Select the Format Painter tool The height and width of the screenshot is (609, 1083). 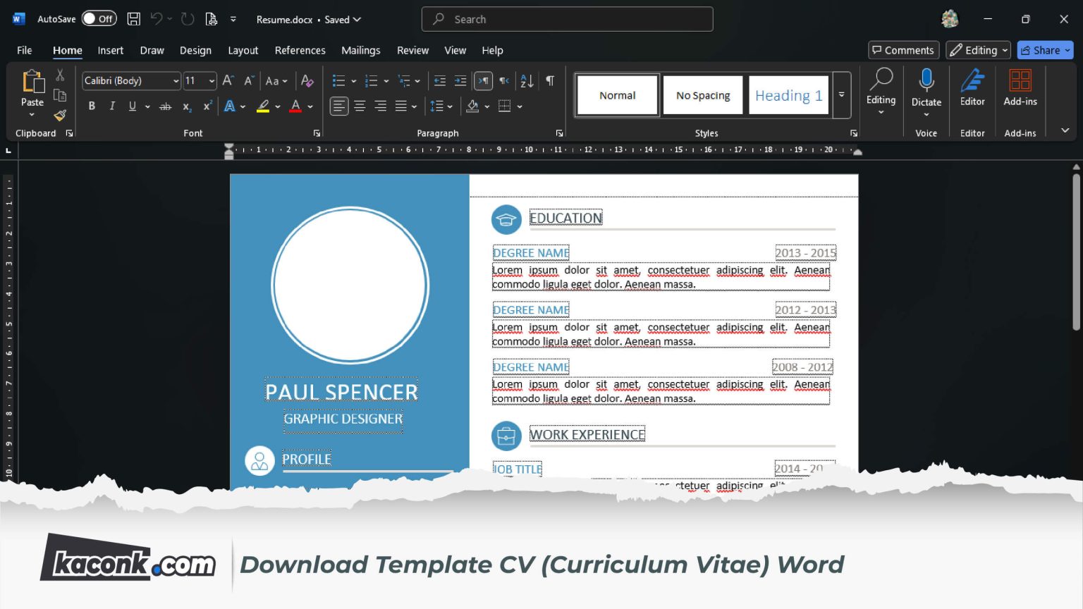(x=60, y=115)
